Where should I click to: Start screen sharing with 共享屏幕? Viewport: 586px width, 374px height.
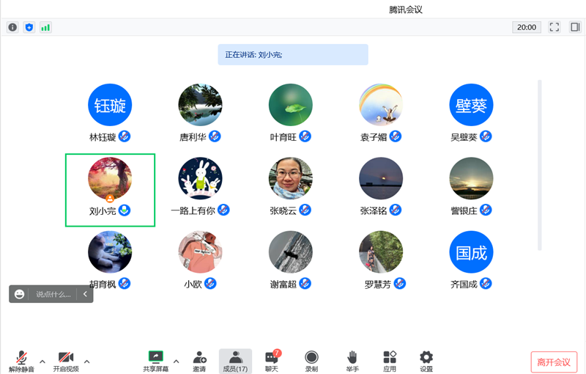[x=156, y=362]
